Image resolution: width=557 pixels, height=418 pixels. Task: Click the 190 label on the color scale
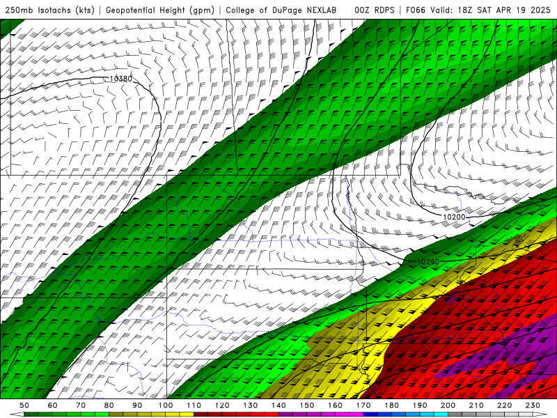pyautogui.click(x=420, y=405)
